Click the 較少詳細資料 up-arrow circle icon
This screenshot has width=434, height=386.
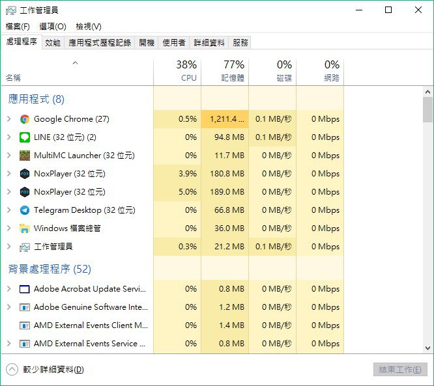12,370
